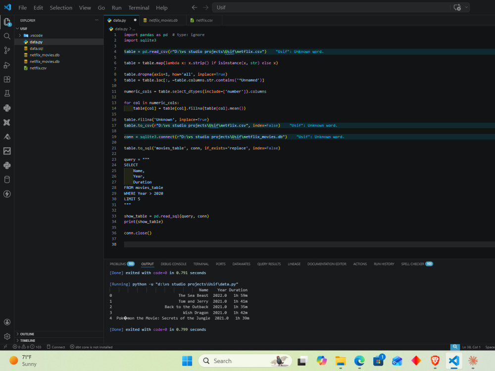The image size is (495, 371).
Task: Open the Copilot chat icon in title bar
Action: 457,7
